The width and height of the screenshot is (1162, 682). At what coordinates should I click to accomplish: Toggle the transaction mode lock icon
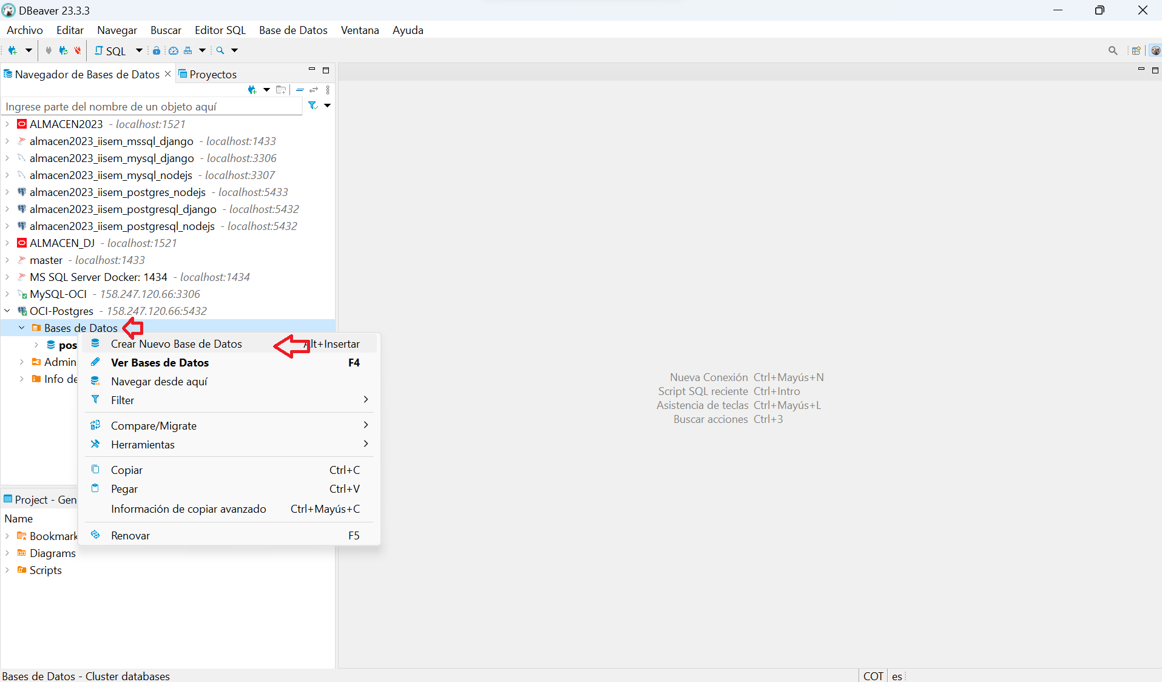coord(157,50)
